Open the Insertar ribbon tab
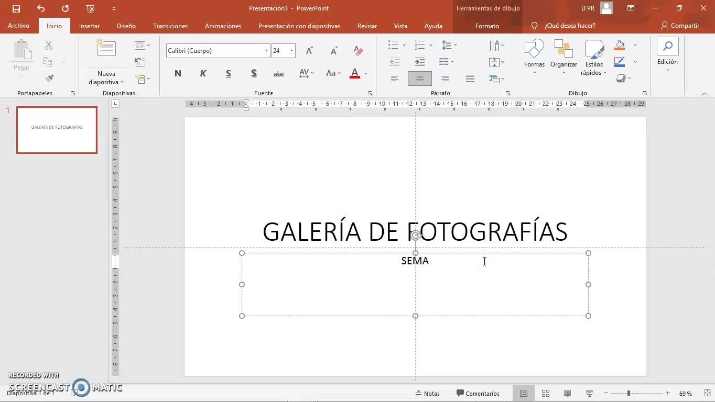Image resolution: width=715 pixels, height=402 pixels. [89, 26]
